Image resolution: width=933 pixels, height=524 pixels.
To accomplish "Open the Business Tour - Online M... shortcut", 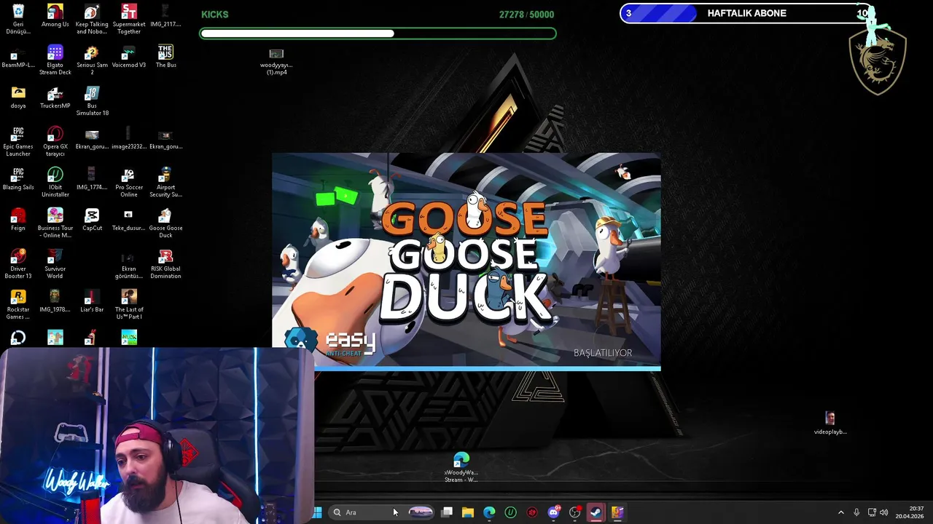I will tap(55, 223).
